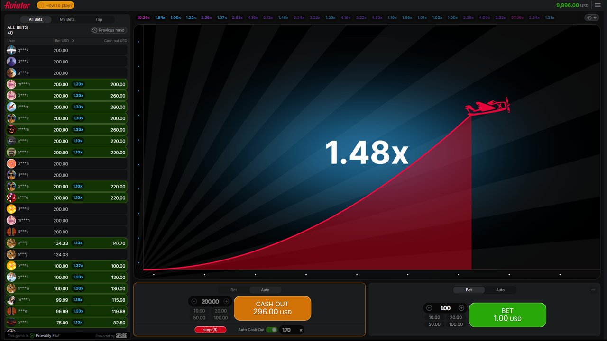Click the 1.70 auto cash out field
Screen dimensions: 607x341
pyautogui.click(x=286, y=330)
